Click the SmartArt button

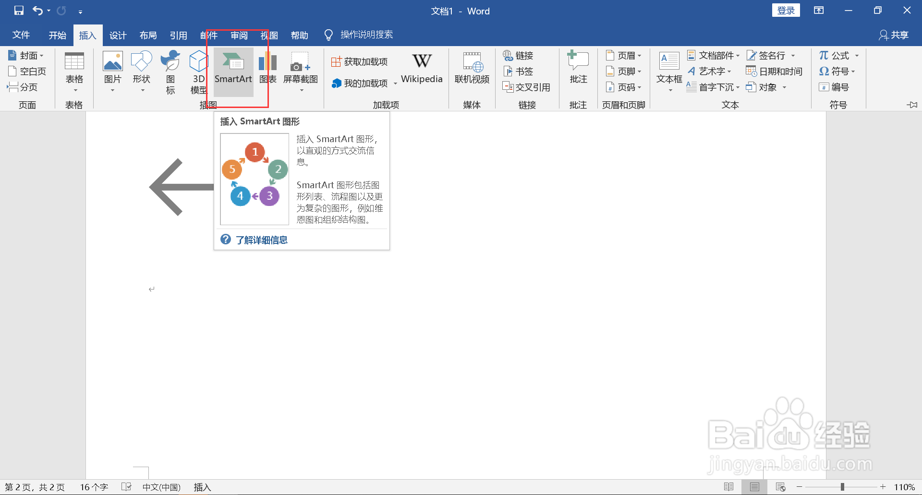click(x=233, y=72)
